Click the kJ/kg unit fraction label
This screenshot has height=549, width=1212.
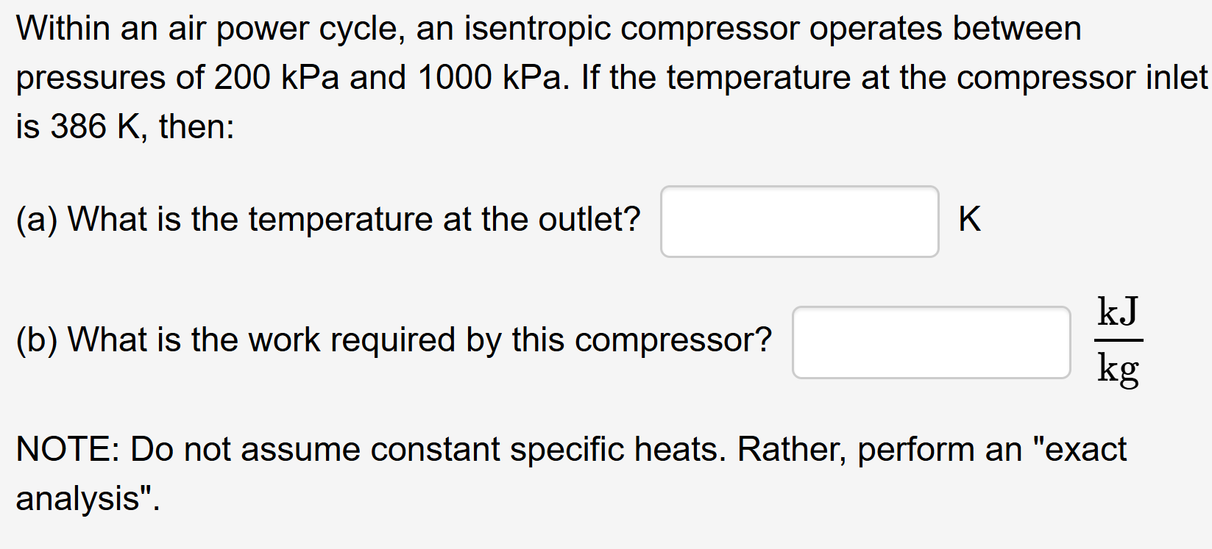click(x=1117, y=342)
